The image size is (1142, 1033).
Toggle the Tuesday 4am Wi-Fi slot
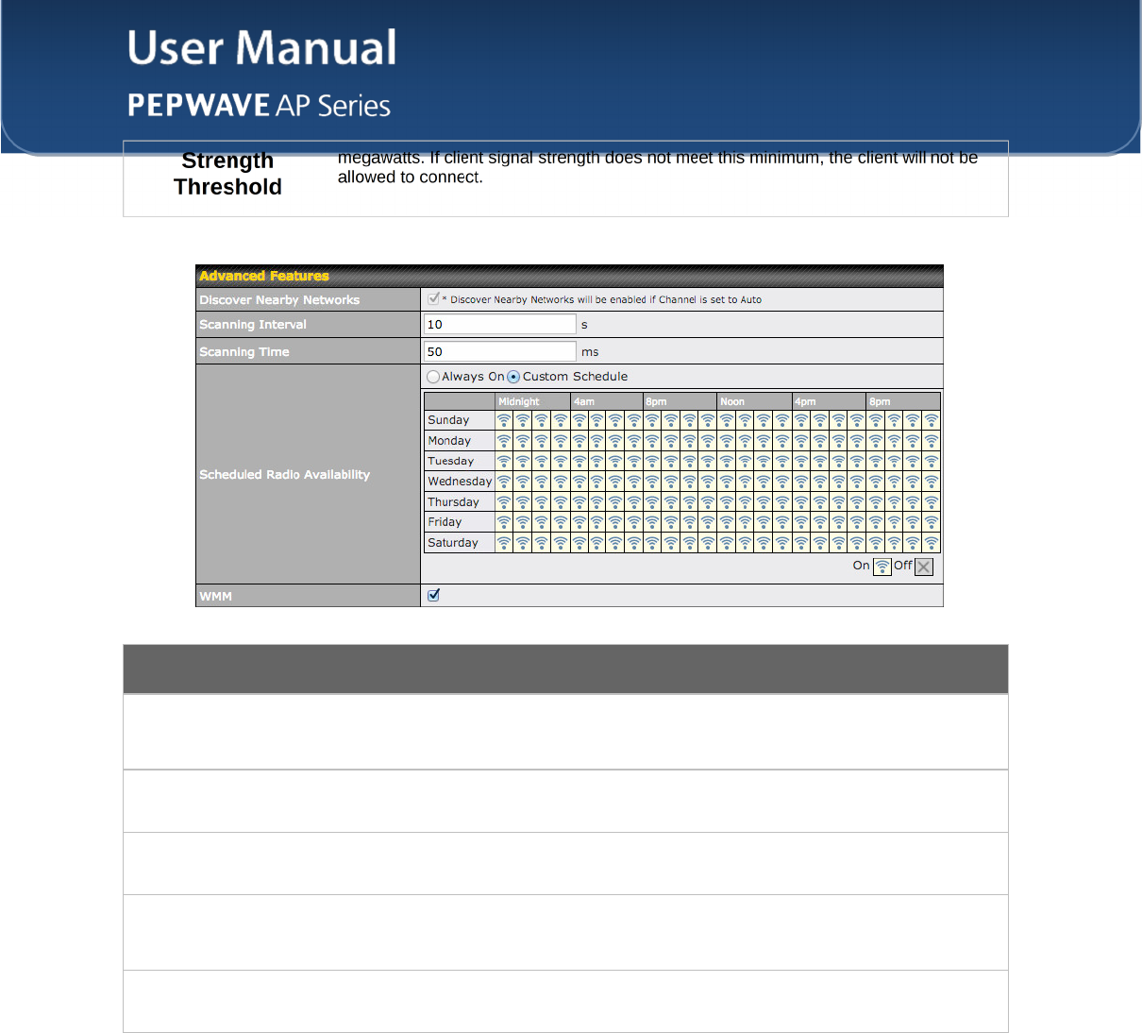pyautogui.click(x=579, y=462)
